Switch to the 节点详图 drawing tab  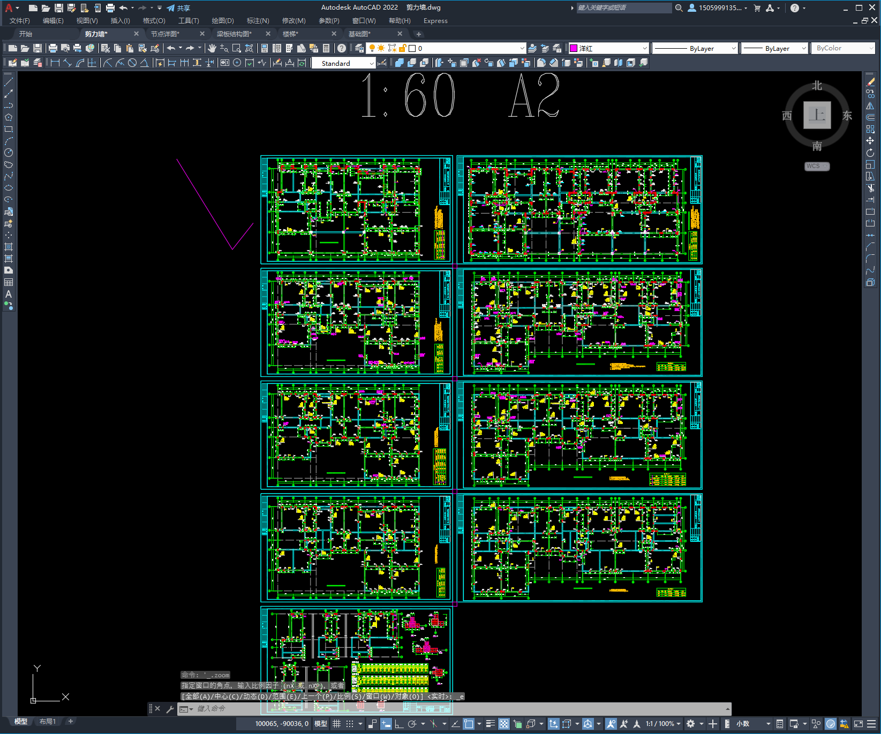[x=165, y=34]
